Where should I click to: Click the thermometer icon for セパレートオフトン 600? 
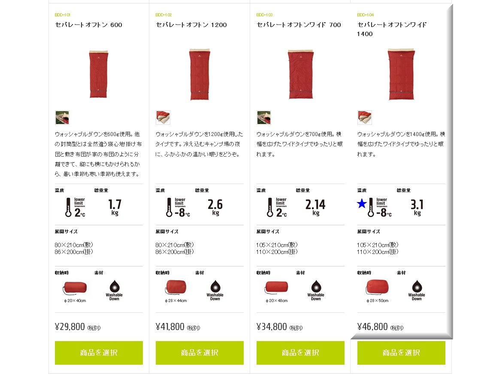[x=68, y=207]
